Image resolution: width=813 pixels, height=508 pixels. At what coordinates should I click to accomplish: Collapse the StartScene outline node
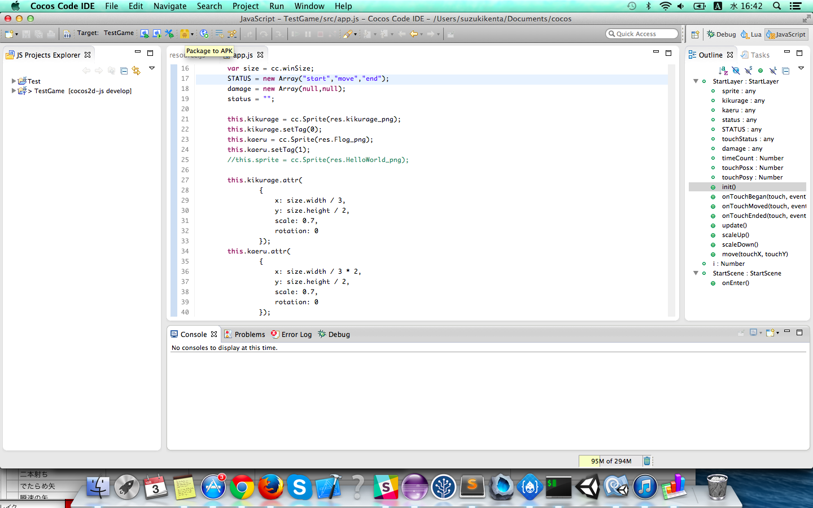(696, 273)
